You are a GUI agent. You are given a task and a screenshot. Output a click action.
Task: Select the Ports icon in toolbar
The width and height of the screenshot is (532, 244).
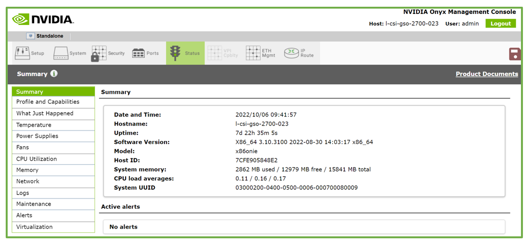pyautogui.click(x=139, y=53)
